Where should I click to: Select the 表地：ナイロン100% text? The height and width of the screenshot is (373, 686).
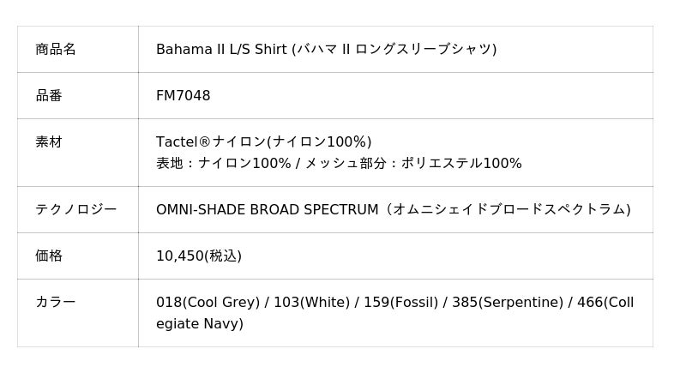tap(223, 163)
